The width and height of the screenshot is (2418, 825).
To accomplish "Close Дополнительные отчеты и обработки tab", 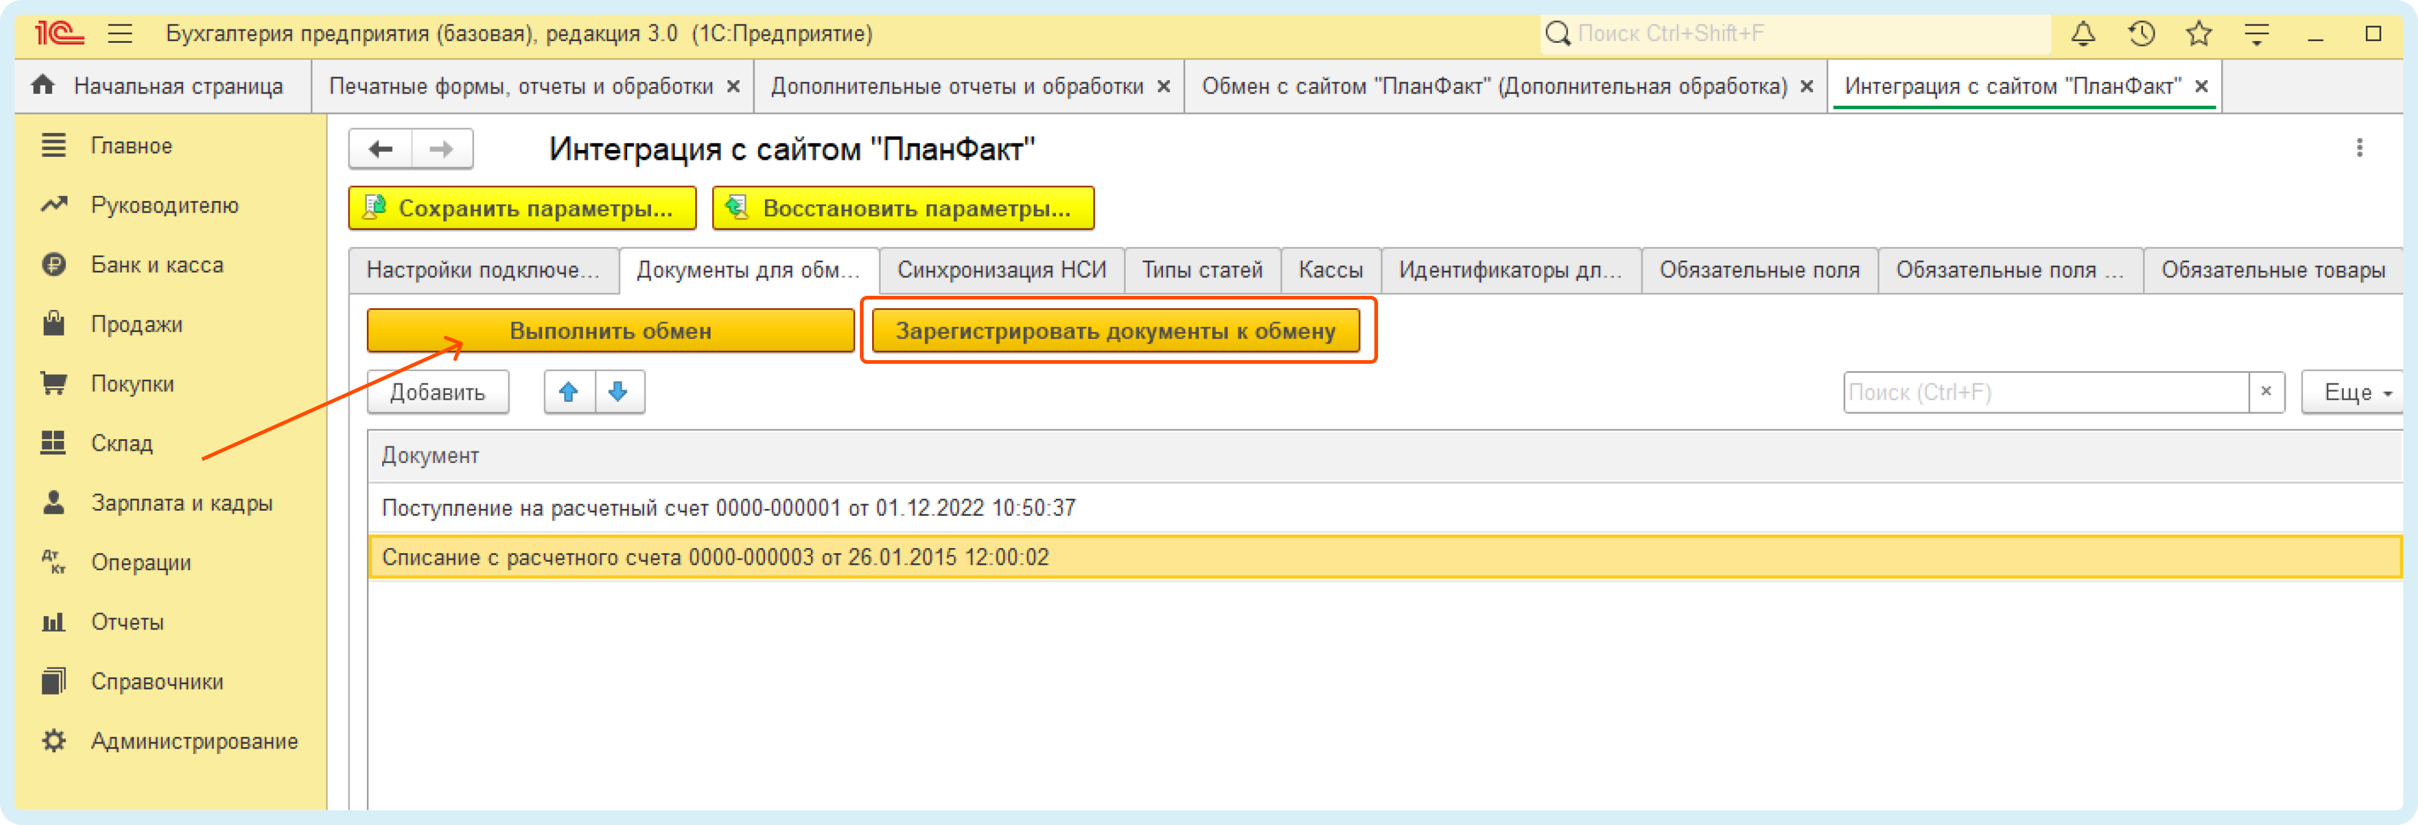I will click(1164, 86).
